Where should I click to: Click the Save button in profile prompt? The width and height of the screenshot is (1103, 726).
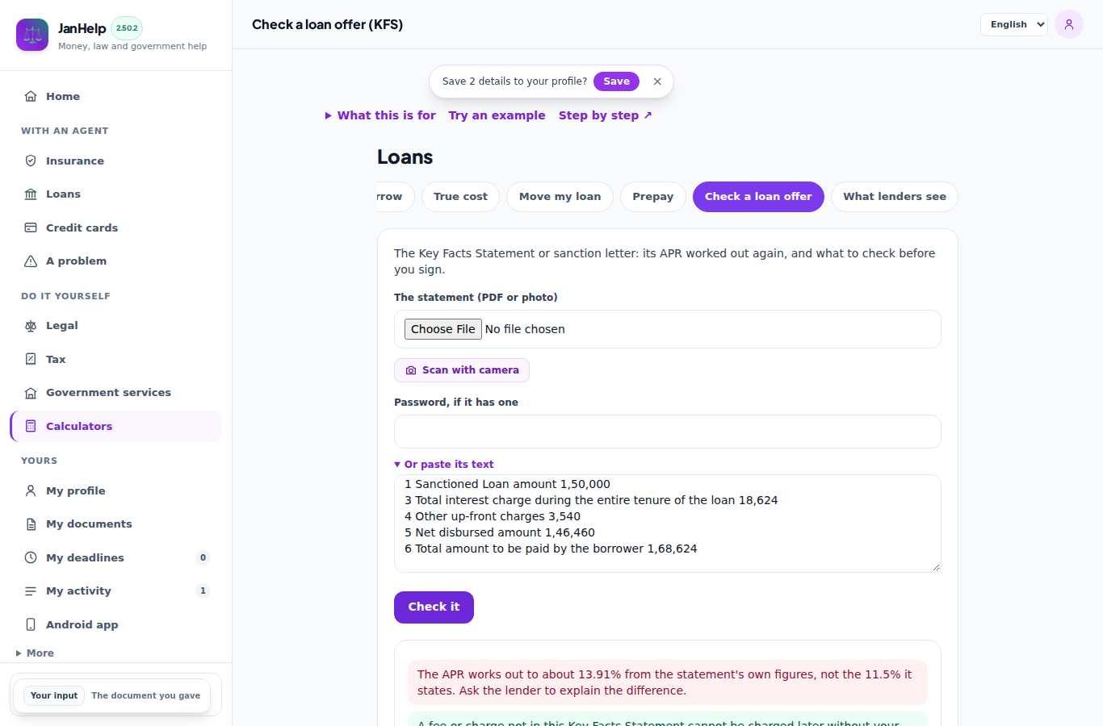tap(616, 81)
